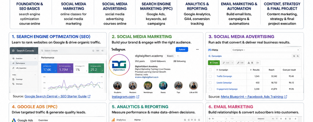
Task: Click the Cost per result column header
Action: pyautogui.click(x=289, y=70)
